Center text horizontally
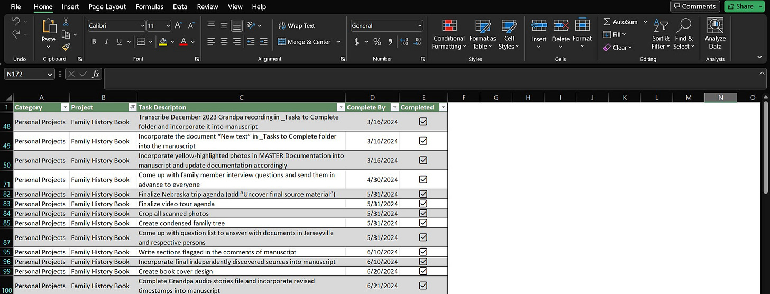The image size is (770, 294). (x=224, y=42)
